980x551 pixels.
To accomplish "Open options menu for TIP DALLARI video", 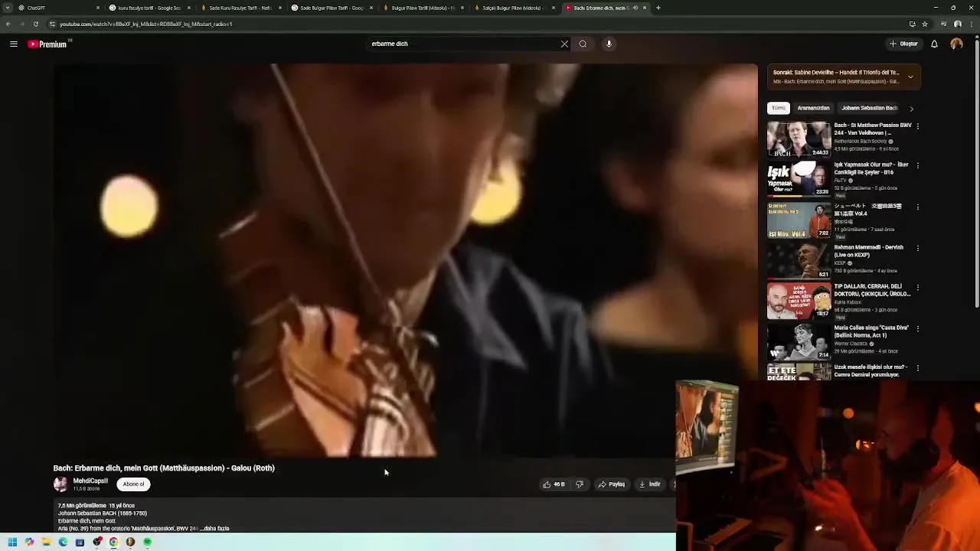I will 918,288.
